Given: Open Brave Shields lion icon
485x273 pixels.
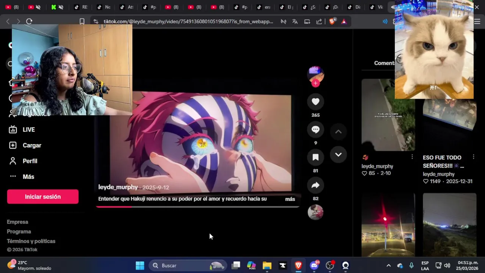Looking at the screenshot, I should tap(332, 22).
